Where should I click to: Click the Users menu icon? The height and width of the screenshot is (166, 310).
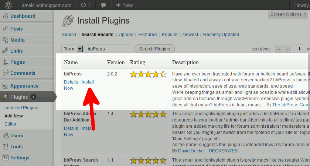point(5,136)
